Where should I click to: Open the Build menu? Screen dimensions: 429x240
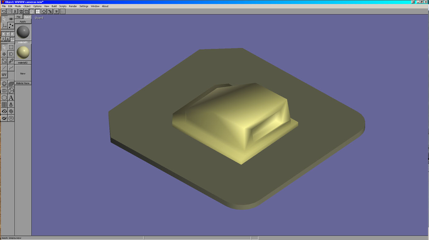coord(54,6)
